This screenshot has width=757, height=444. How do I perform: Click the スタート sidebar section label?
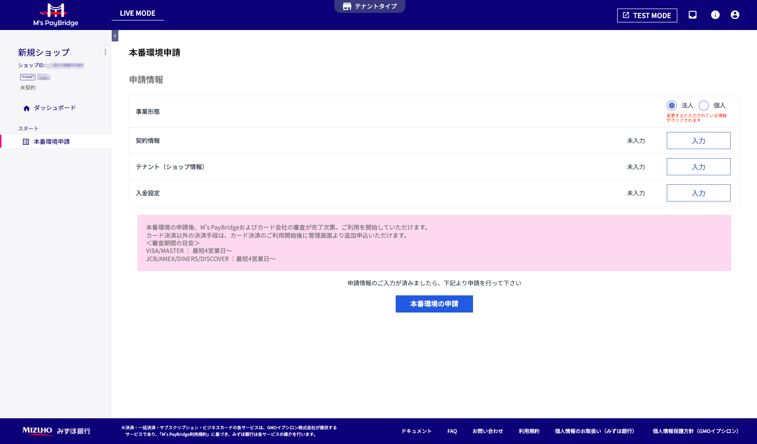click(28, 129)
